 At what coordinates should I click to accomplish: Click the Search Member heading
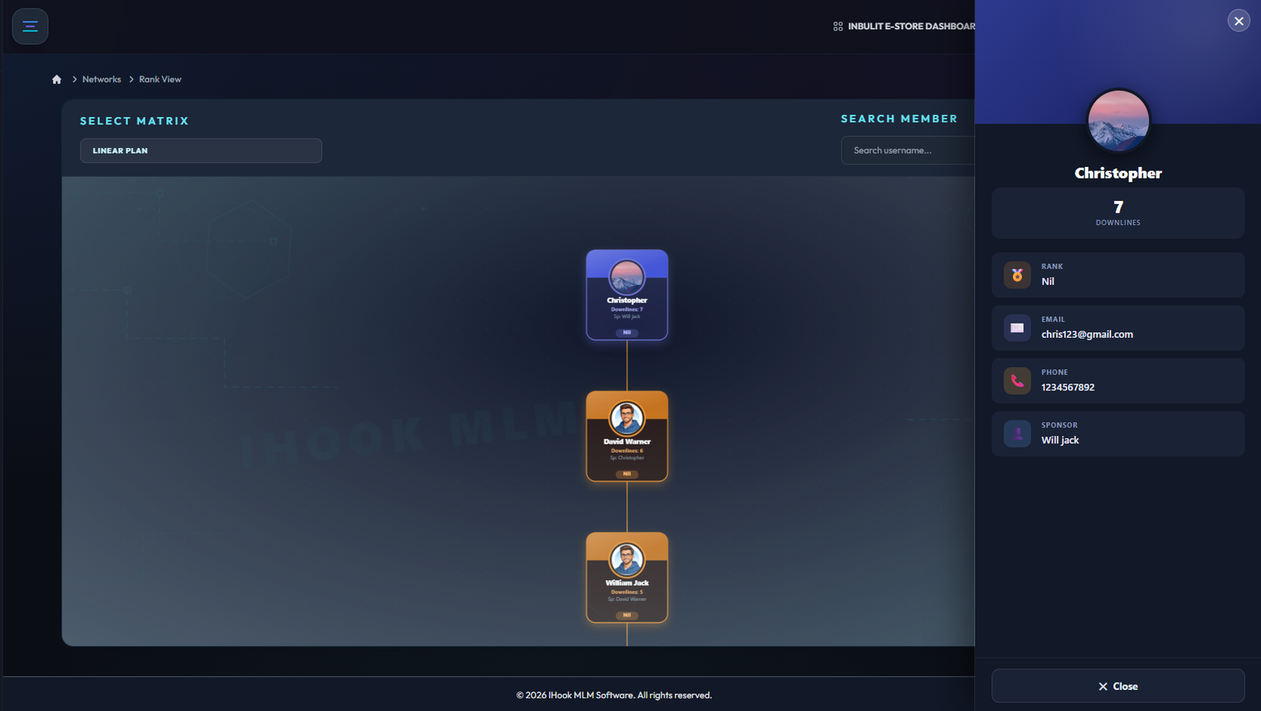899,119
